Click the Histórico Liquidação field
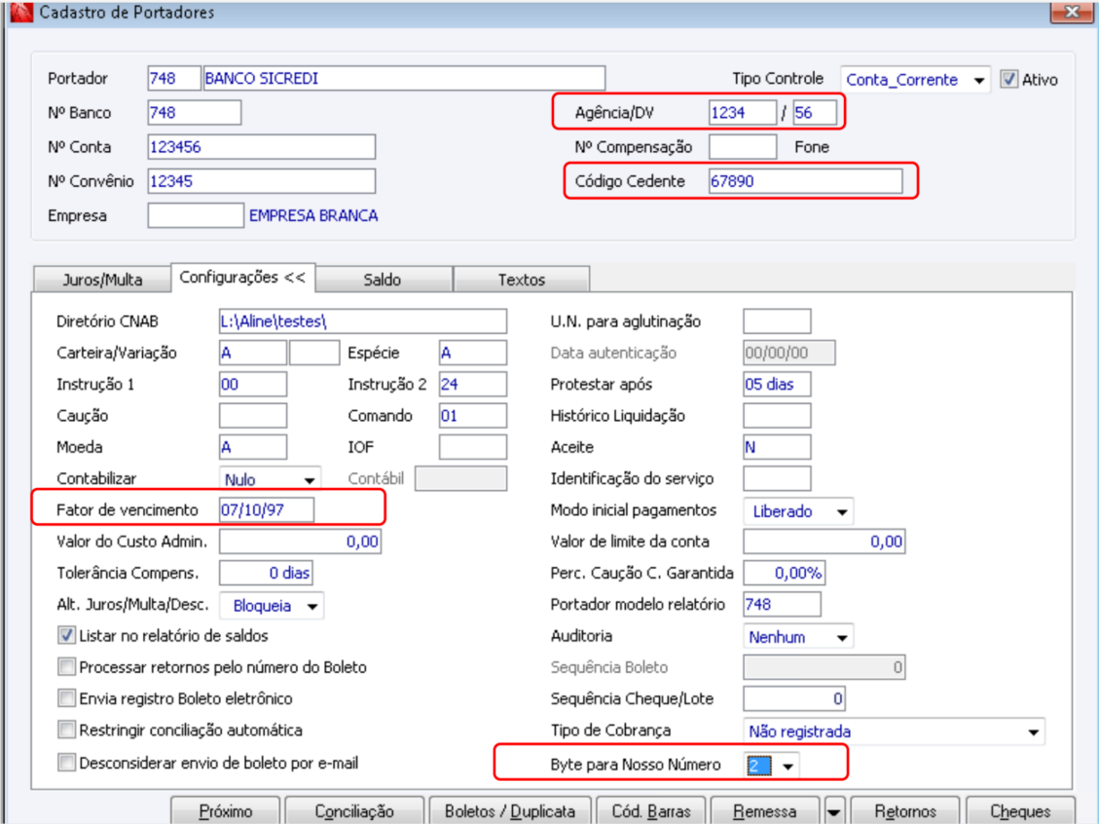 point(778,415)
